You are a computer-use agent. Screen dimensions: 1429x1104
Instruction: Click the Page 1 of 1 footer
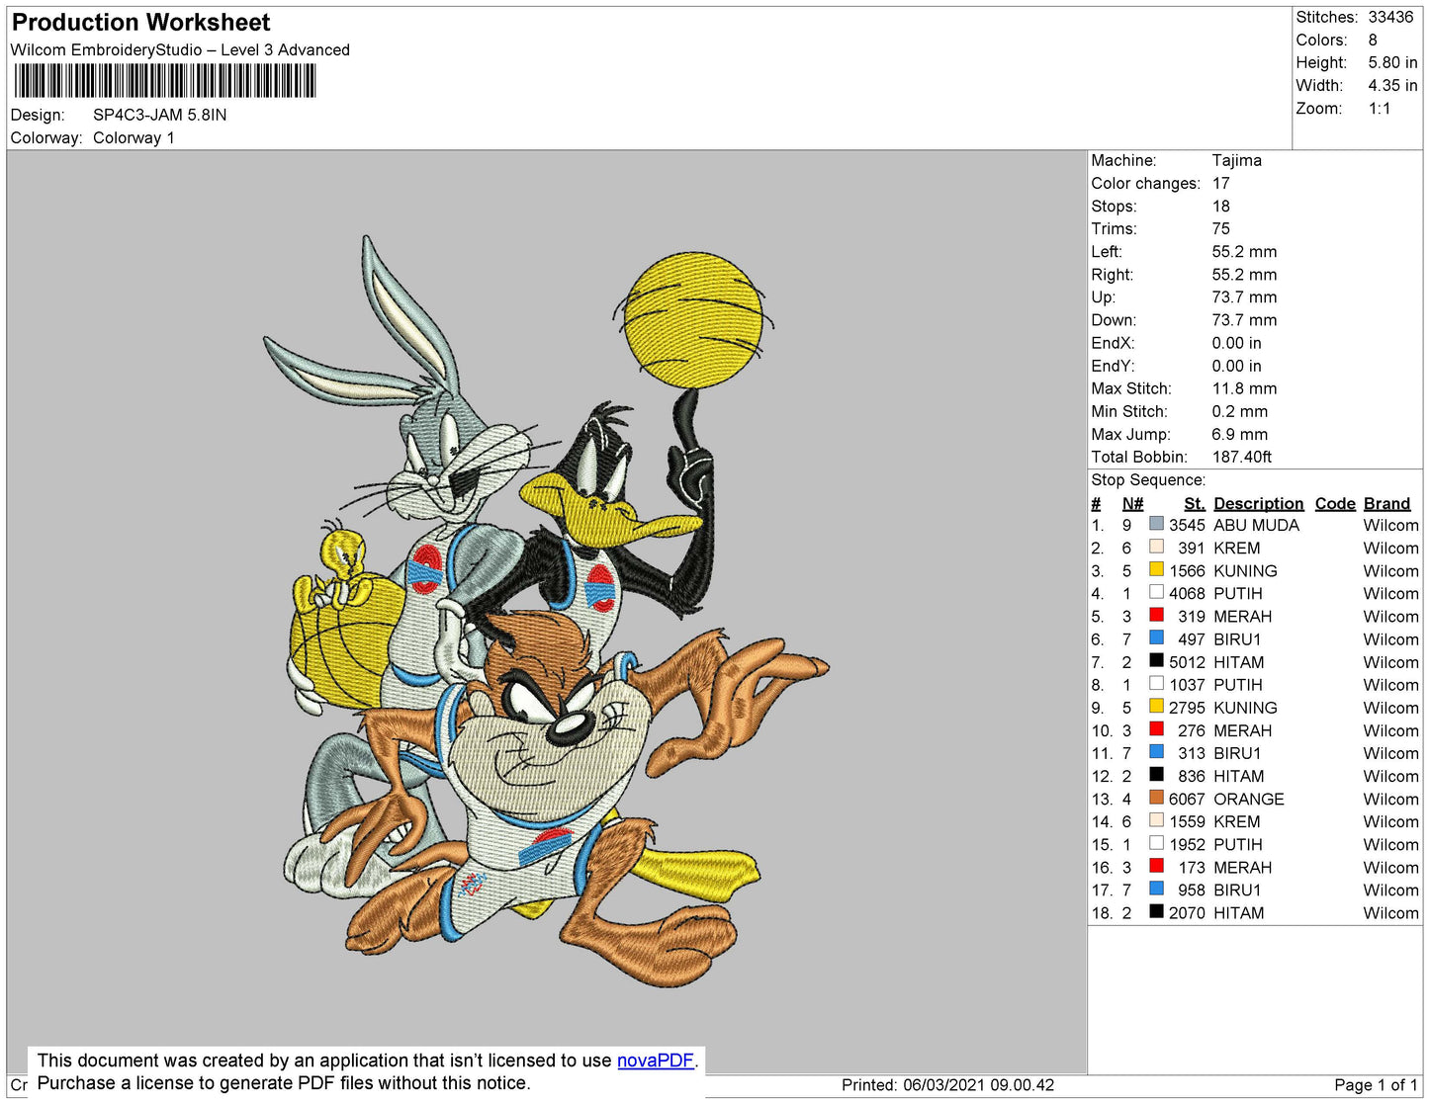click(x=1376, y=1084)
